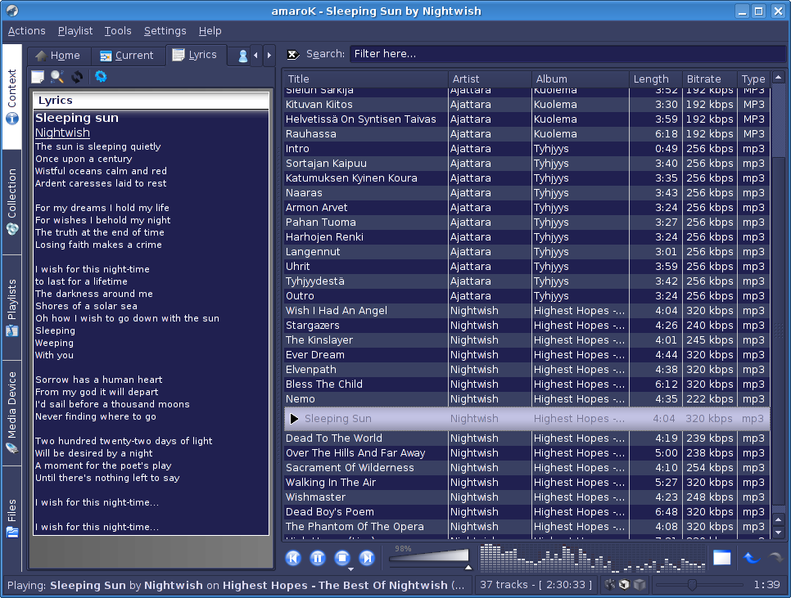791x598 pixels.
Task: Click the blue undo arrow icon
Action: coord(751,558)
